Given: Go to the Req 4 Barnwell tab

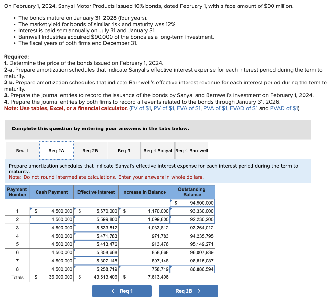Looking at the screenshot, I should coord(192,150).
